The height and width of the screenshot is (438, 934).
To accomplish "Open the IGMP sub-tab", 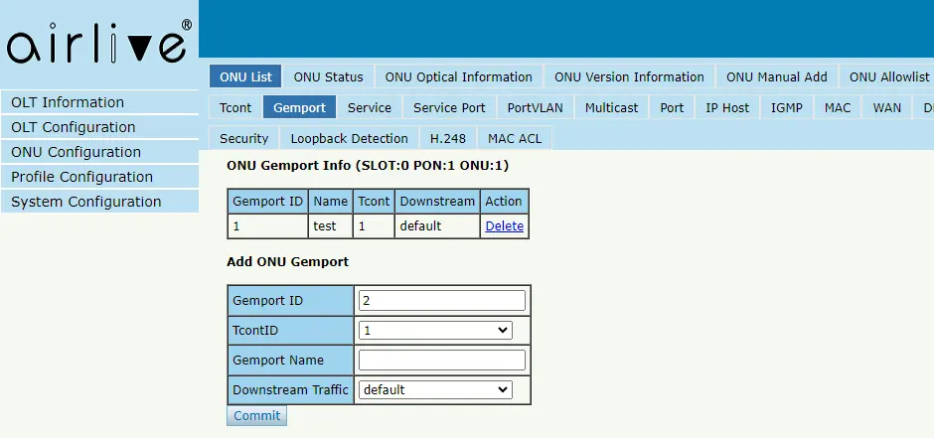I will pos(787,107).
